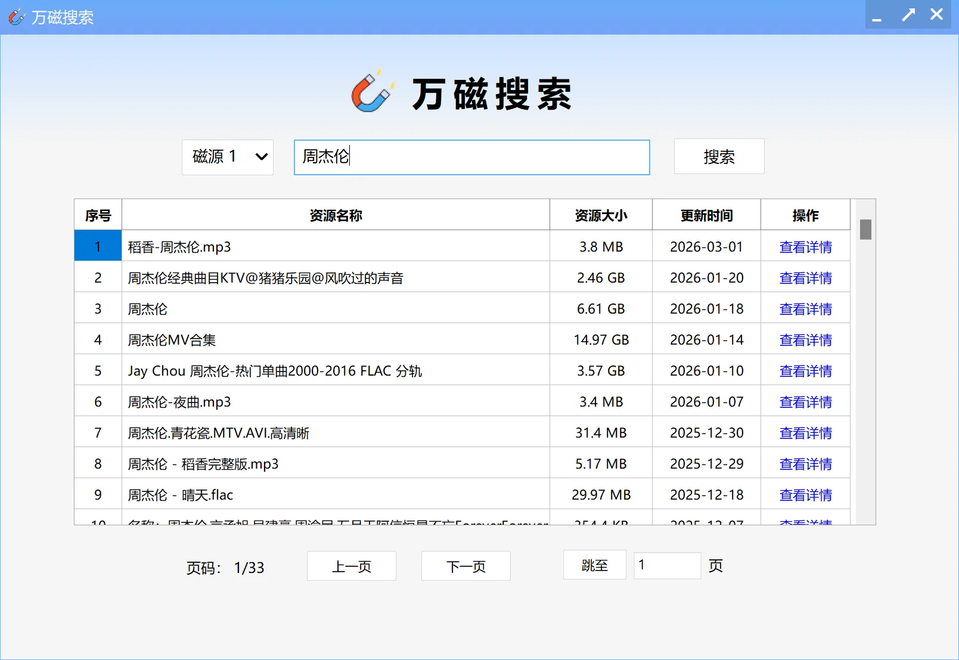Open 查看详情 for 周杰伦经典曲目KTV row
Image resolution: width=959 pixels, height=660 pixels.
tap(805, 278)
